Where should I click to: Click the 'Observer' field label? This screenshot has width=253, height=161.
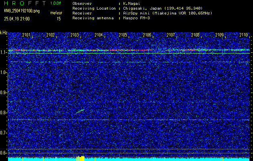tap(82, 3)
